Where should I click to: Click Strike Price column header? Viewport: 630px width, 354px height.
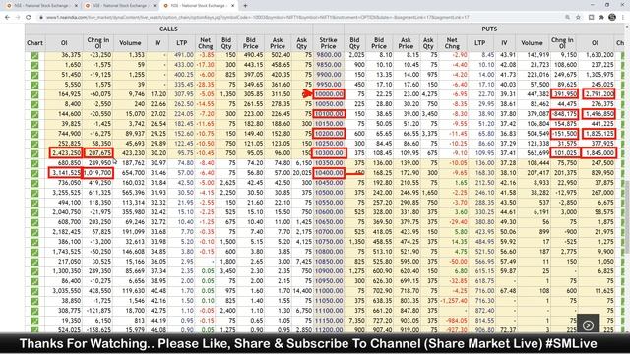click(328, 43)
